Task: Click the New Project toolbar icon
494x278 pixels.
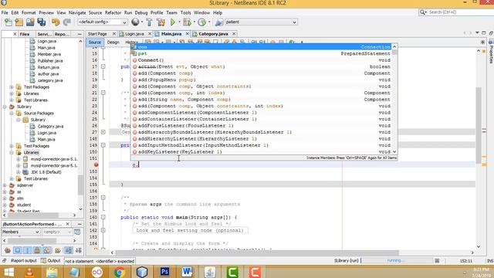Action: 19,22
